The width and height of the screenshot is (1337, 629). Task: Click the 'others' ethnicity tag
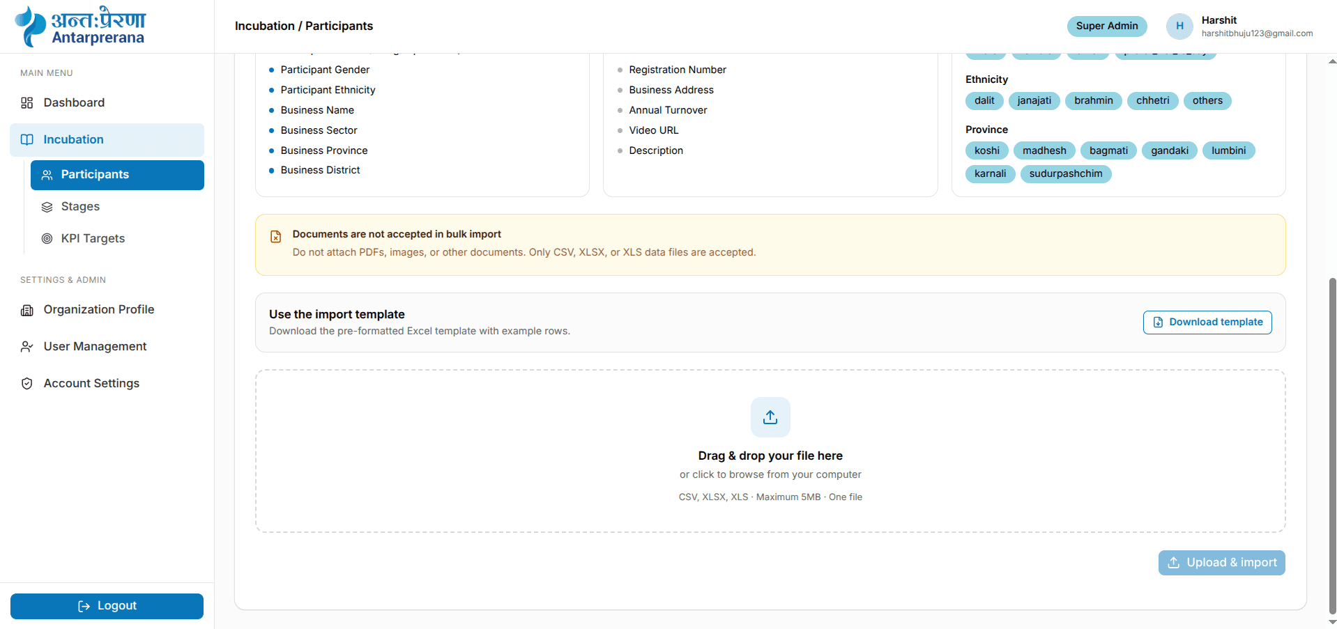pyautogui.click(x=1207, y=101)
